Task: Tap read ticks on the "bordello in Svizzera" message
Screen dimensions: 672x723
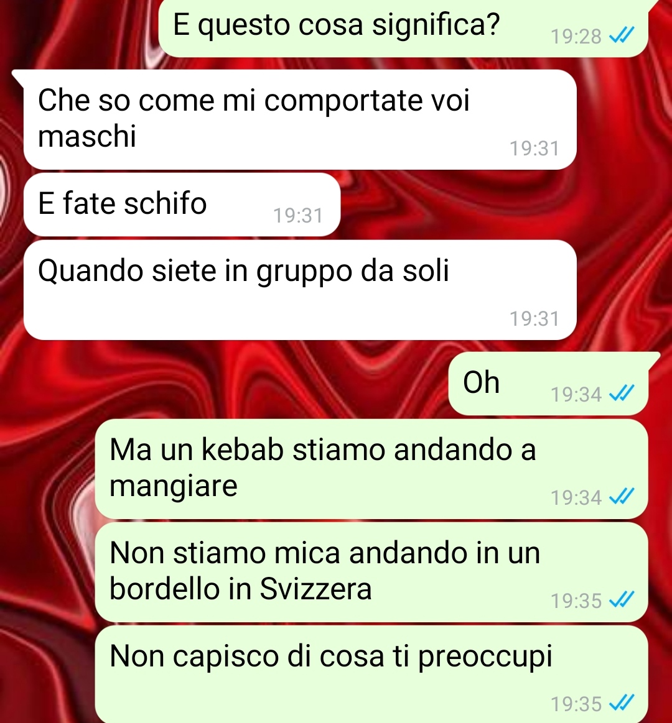Action: (x=622, y=601)
